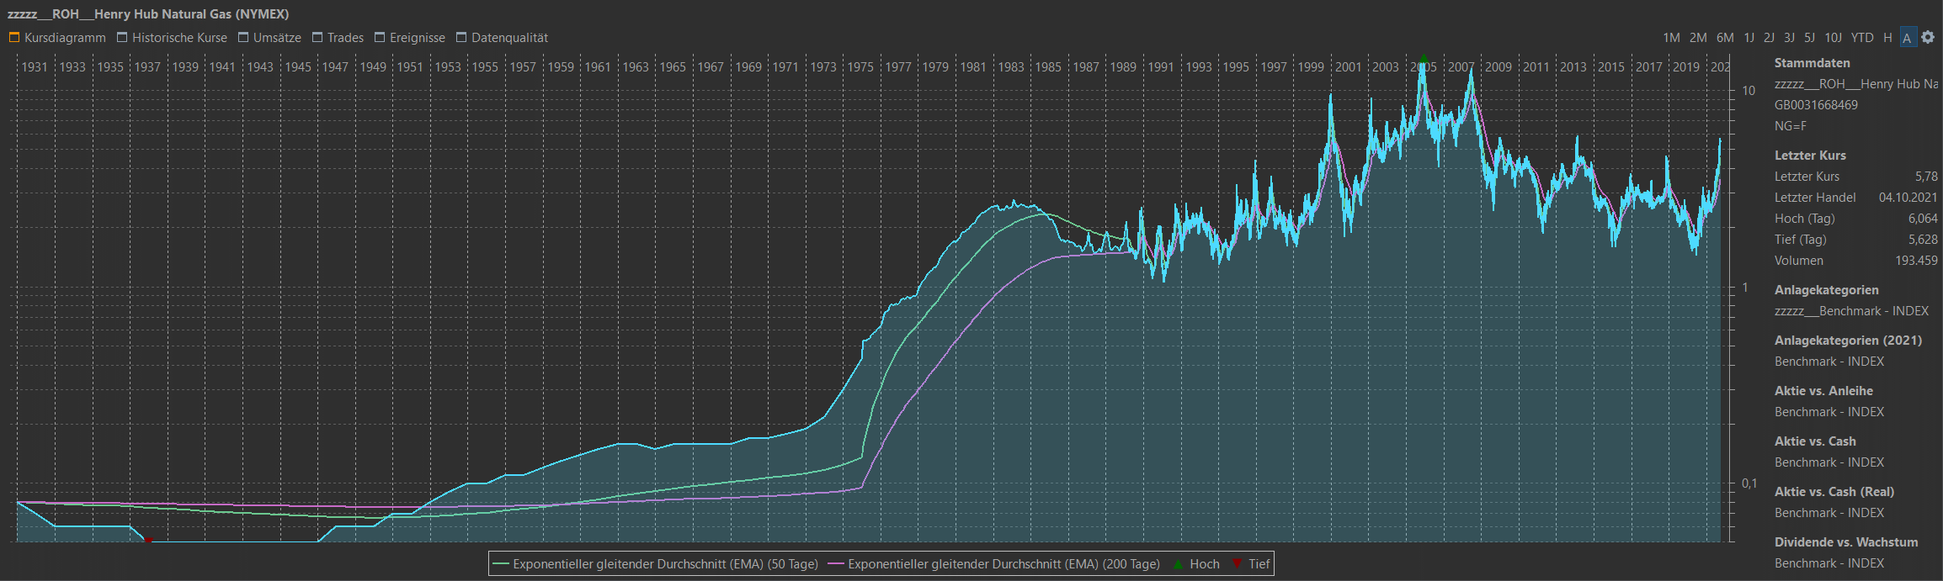Toggle the Kursdiagramm checkbox

click(x=14, y=37)
